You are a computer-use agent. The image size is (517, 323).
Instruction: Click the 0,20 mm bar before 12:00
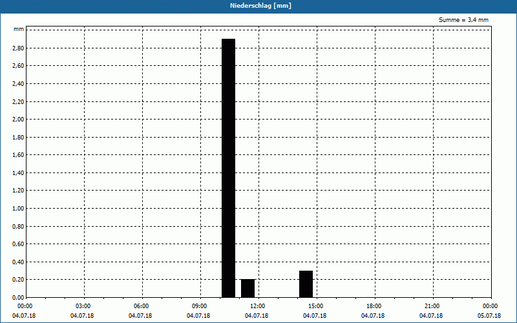(x=248, y=288)
